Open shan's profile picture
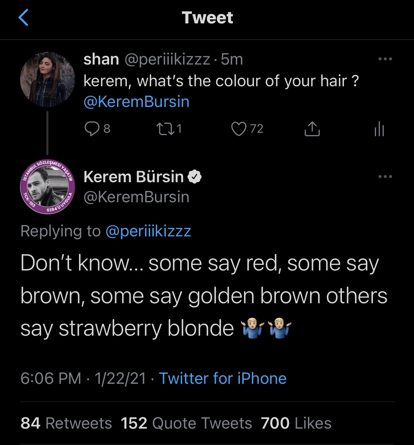The width and height of the screenshot is (414, 445). coord(47,79)
